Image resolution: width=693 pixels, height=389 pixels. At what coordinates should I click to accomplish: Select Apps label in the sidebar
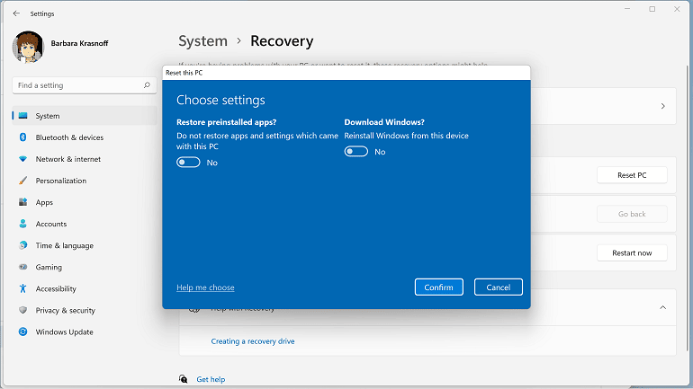[x=44, y=202]
